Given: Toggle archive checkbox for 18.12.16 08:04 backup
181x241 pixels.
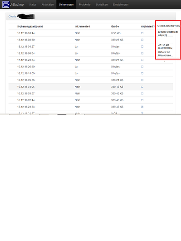Looking at the screenshot, I should [x=142, y=53].
